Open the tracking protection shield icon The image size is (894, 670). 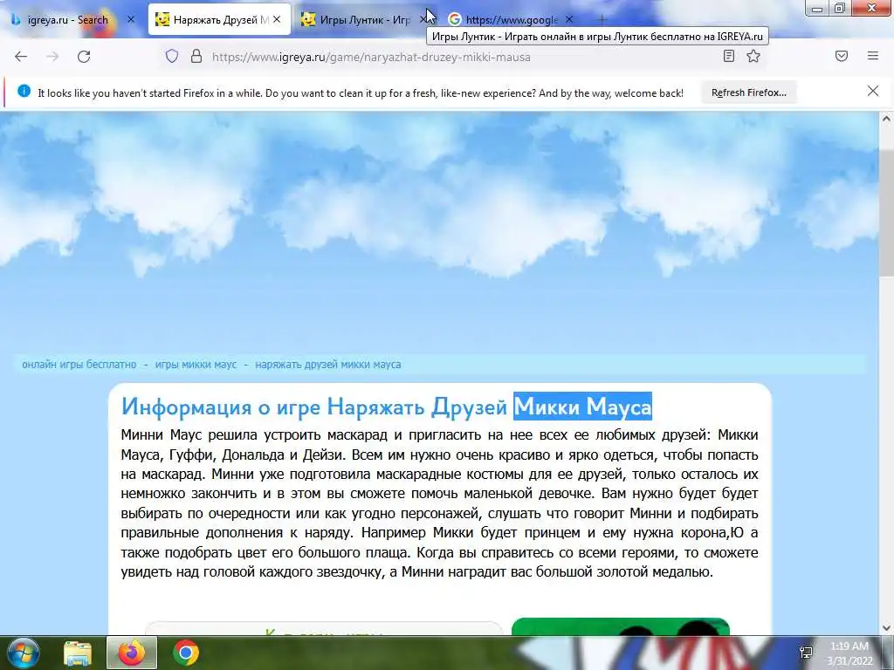(172, 57)
